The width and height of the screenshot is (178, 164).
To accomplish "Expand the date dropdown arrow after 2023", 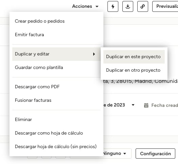I will point(133,105).
